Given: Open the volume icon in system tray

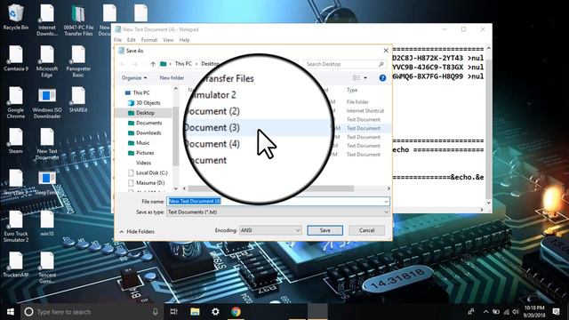Looking at the screenshot, I should click(x=516, y=312).
